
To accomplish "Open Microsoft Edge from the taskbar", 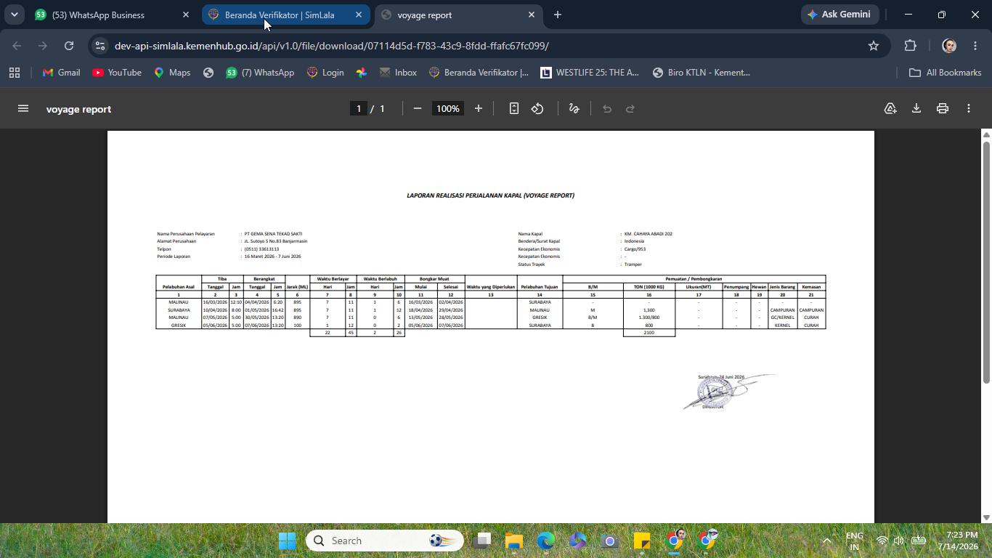I will pyautogui.click(x=545, y=541).
